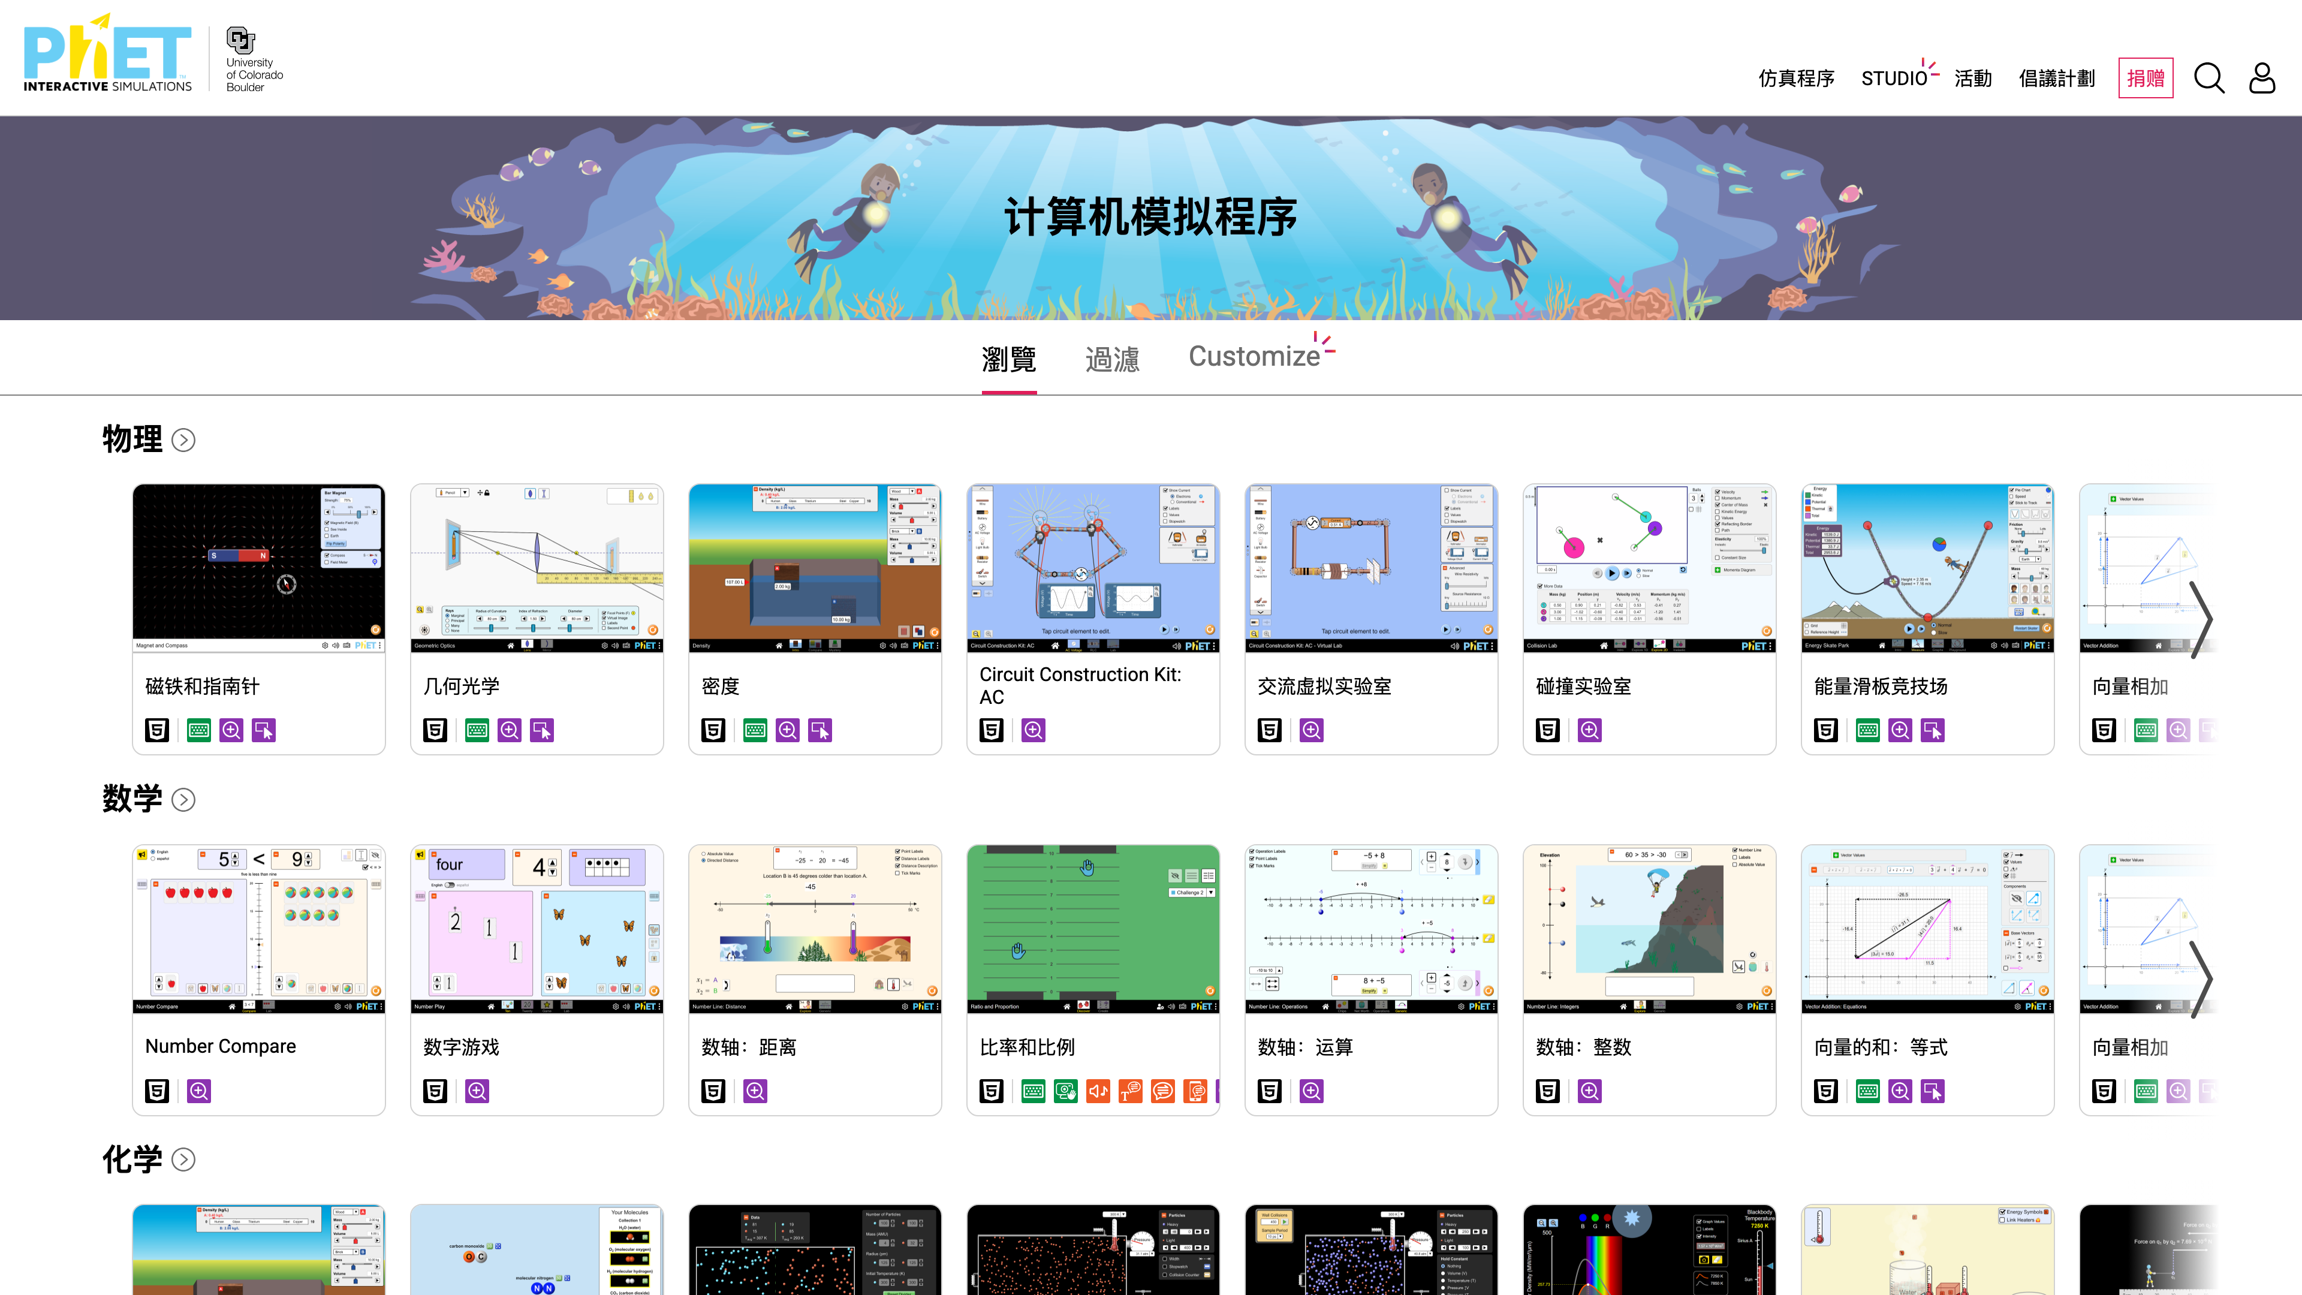
Task: Open 仿真程序 menu
Action: 1796,79
